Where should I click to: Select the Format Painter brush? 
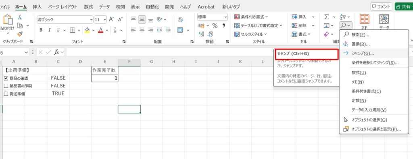coord(20,34)
